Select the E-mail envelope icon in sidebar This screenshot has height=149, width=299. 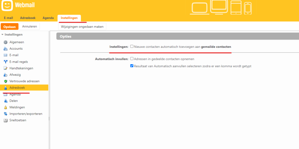click(6, 55)
